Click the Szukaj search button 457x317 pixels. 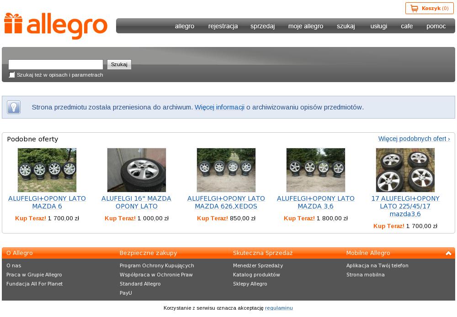(x=119, y=64)
